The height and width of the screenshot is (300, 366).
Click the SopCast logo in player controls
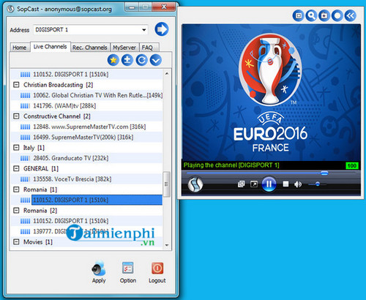195,184
